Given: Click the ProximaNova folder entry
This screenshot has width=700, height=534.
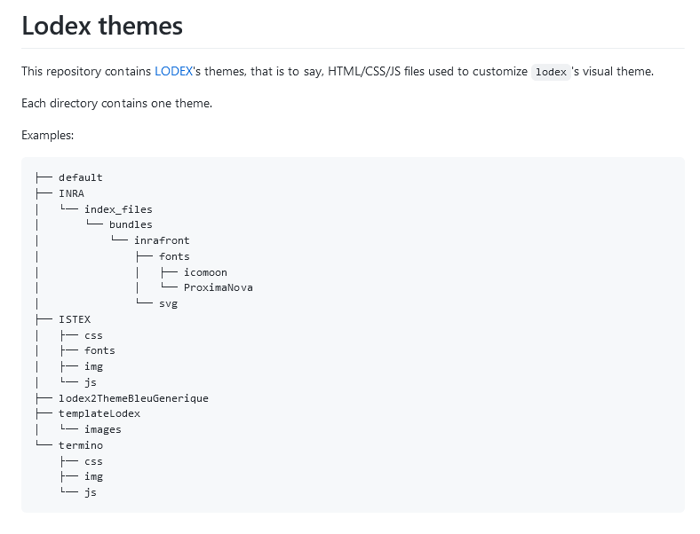Looking at the screenshot, I should pyautogui.click(x=218, y=287).
